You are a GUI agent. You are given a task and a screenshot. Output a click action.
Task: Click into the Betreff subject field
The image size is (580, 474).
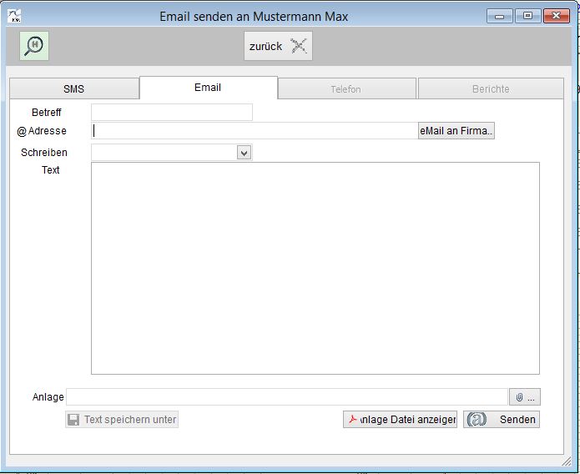pos(171,112)
